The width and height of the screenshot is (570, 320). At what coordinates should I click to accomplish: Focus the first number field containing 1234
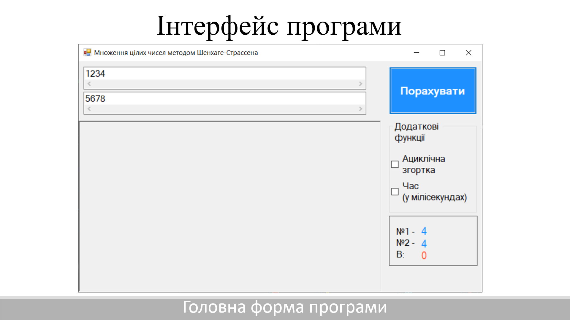[224, 73]
